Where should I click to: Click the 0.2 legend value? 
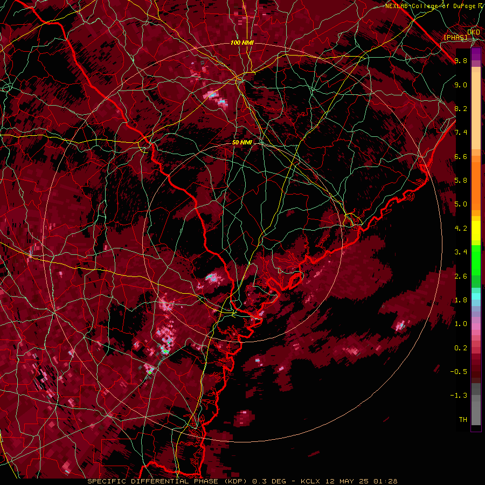point(461,348)
